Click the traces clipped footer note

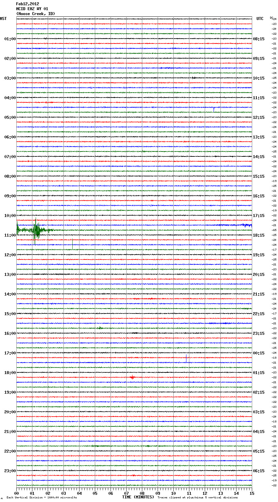(x=198, y=498)
